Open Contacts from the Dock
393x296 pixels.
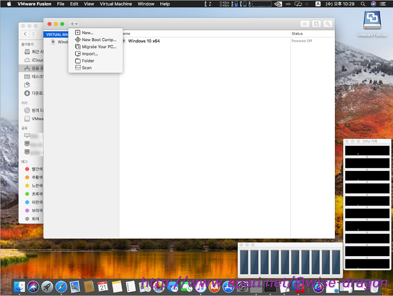tap(89, 287)
